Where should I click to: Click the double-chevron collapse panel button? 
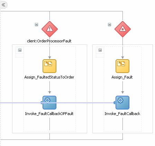(3, 5)
